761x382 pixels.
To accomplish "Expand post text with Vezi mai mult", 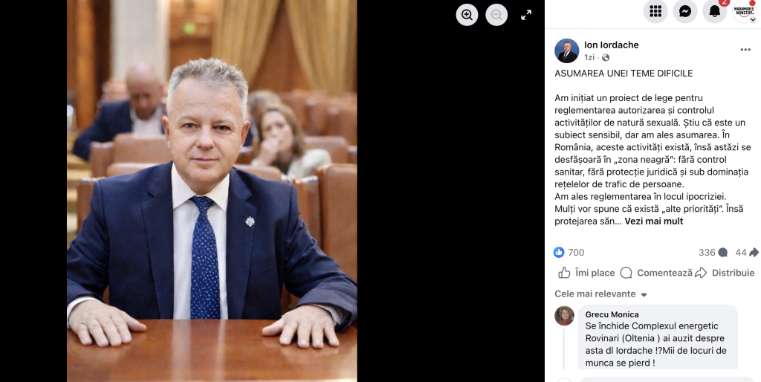I will [653, 221].
